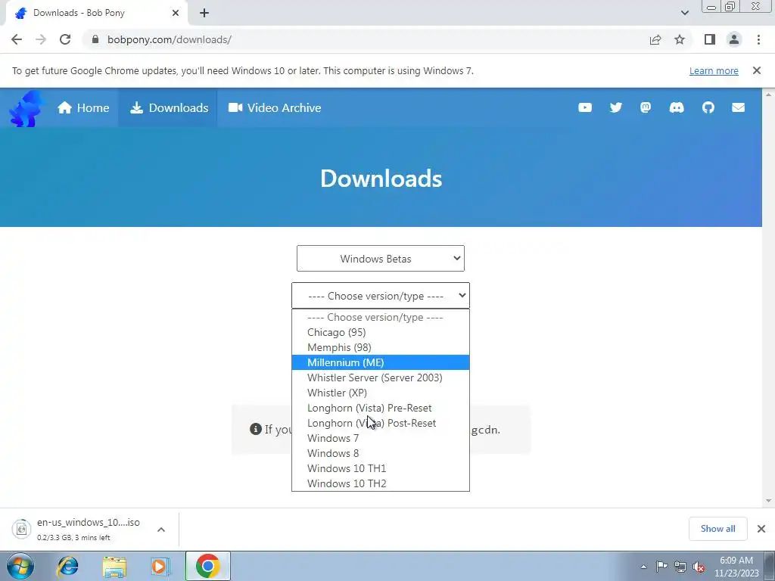
Task: Select Windows 10 TH2 option
Action: click(x=380, y=483)
